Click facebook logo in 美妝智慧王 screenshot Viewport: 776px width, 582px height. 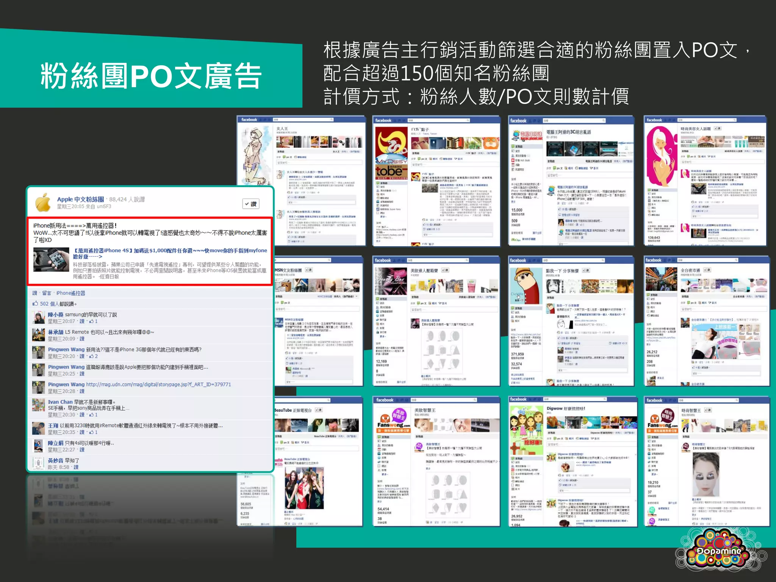(385, 400)
